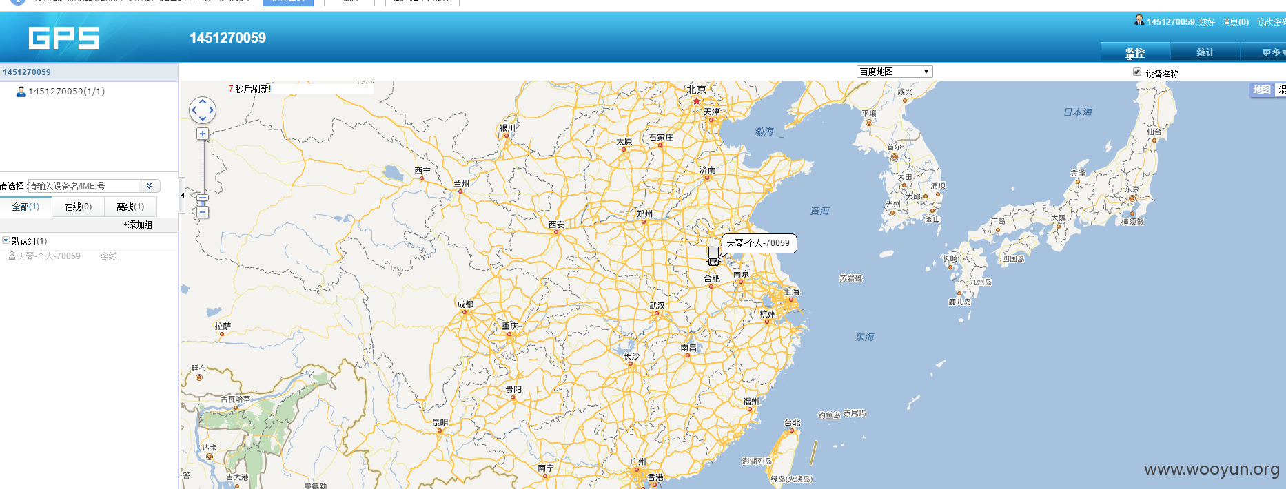Click the 兰州 city label on the map
Image resolution: width=1286 pixels, height=489 pixels.
tap(461, 183)
